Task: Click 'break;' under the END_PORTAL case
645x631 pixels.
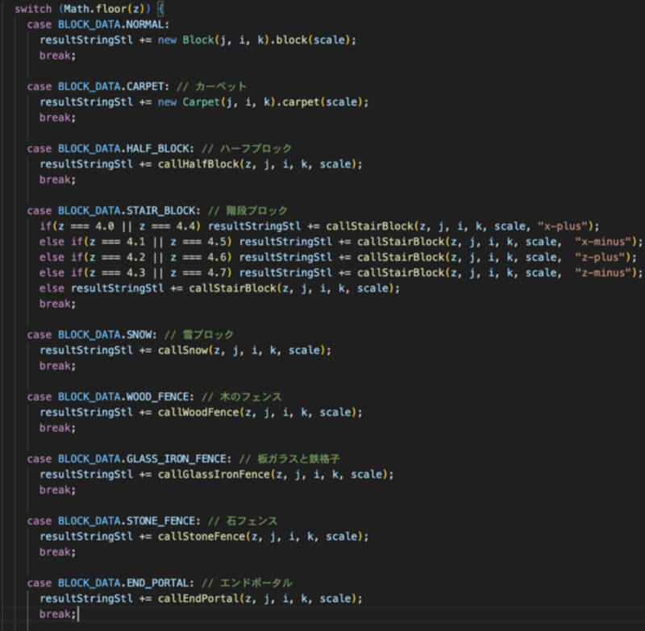Action: 57,614
